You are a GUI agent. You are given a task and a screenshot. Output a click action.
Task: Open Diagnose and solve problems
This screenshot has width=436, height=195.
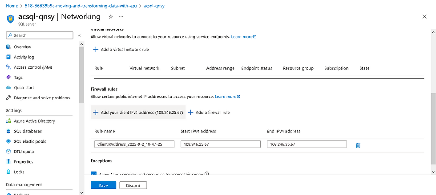pyautogui.click(x=41, y=98)
